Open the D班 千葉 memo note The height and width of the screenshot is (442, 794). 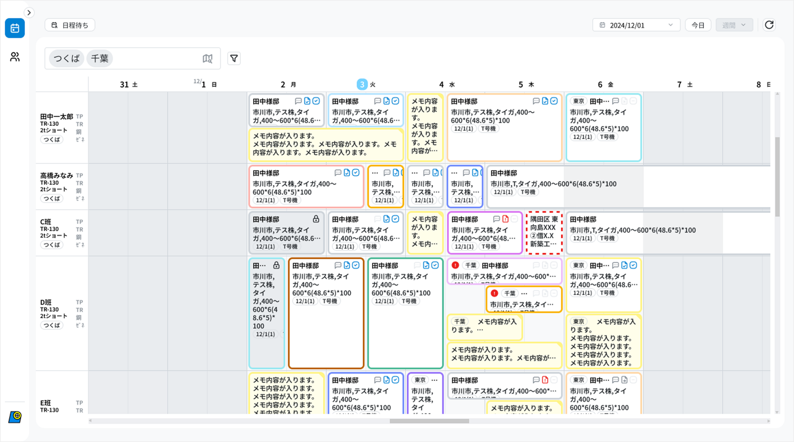(485, 327)
